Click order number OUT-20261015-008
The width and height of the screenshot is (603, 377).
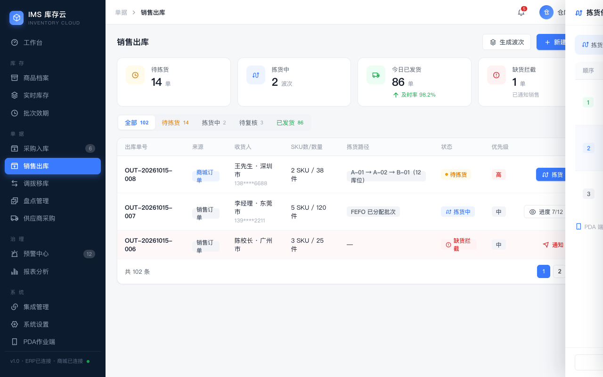pyautogui.click(x=149, y=174)
